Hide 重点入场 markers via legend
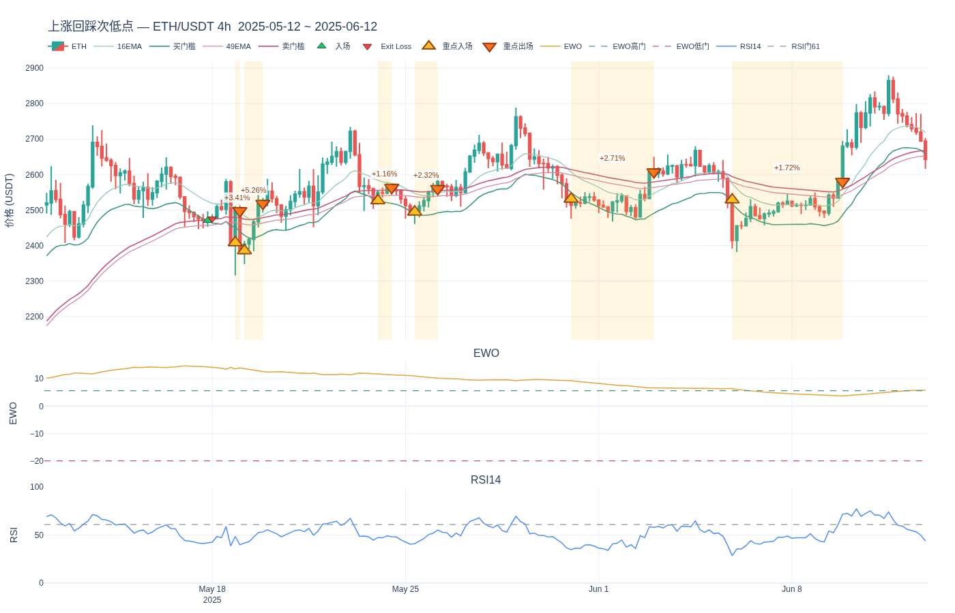This screenshot has height=613, width=955. coord(447,46)
